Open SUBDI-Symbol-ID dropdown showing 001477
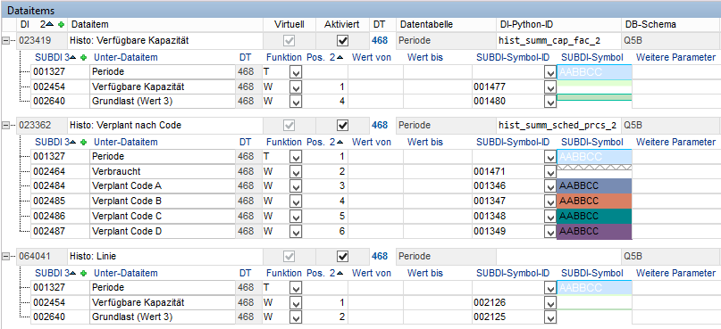Viewport: 721px width, 329px height. 550,86
